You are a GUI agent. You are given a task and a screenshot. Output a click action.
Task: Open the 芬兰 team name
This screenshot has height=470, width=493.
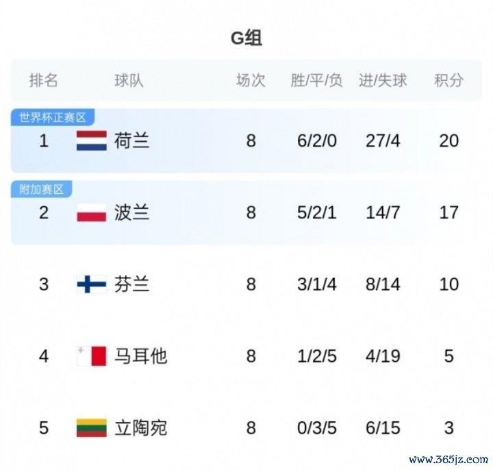click(132, 284)
